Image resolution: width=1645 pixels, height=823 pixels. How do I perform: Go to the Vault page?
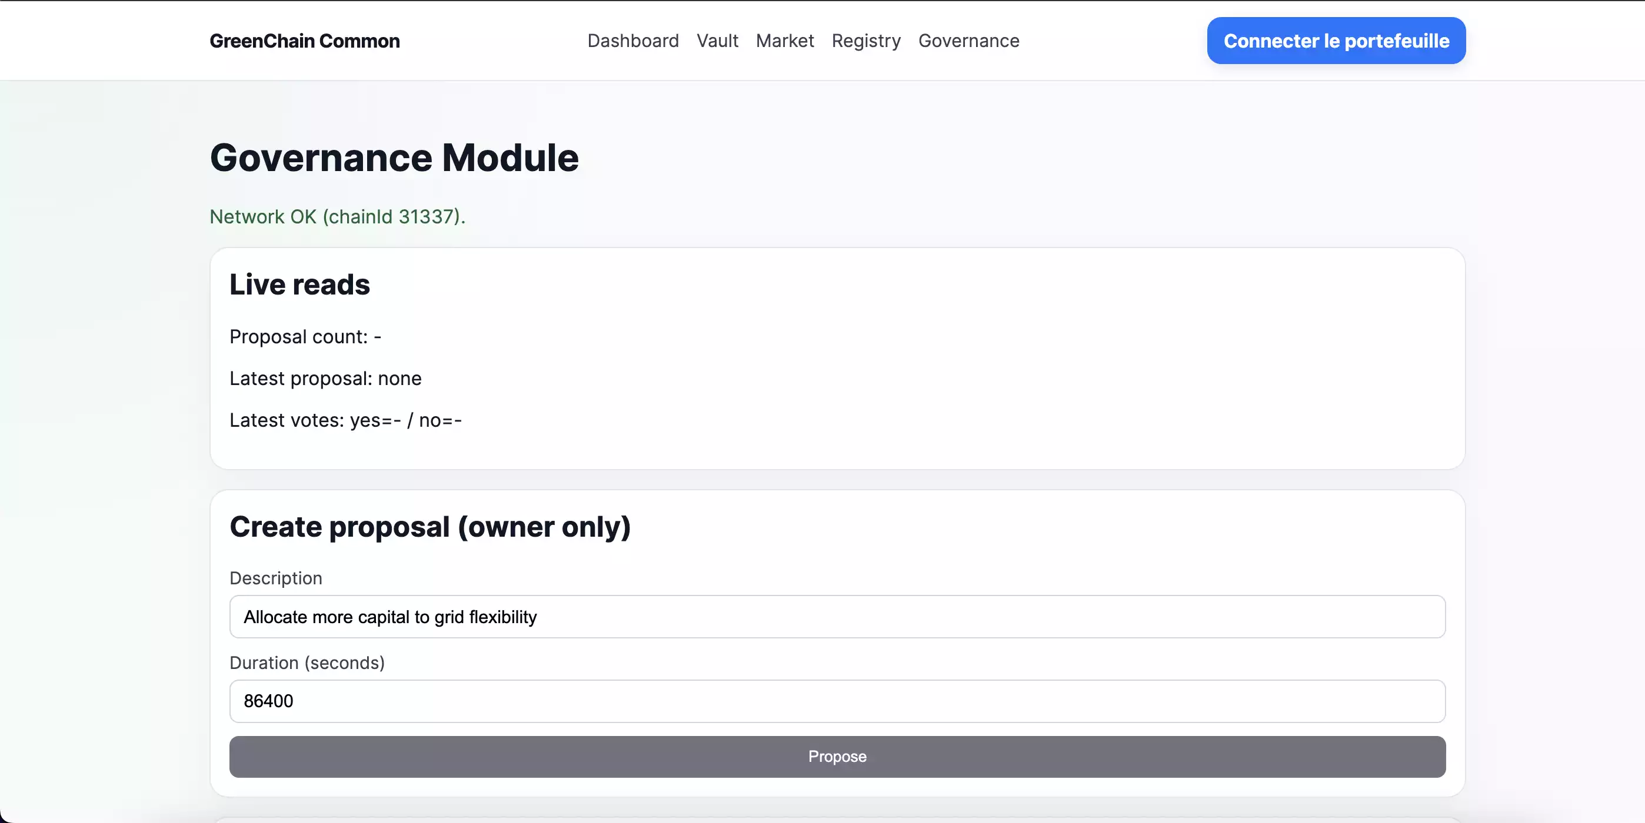coord(717,41)
